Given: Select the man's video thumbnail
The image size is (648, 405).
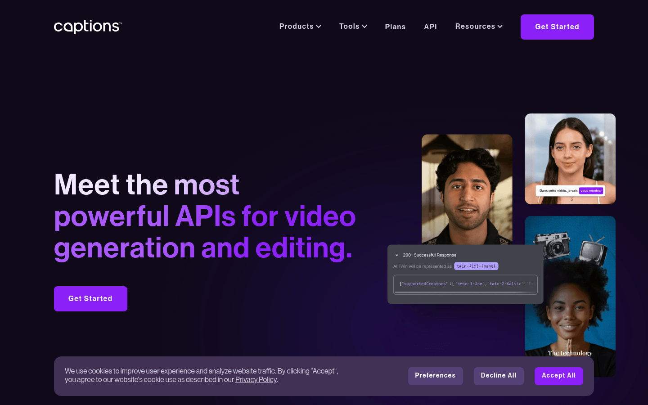Looking at the screenshot, I should (467, 189).
